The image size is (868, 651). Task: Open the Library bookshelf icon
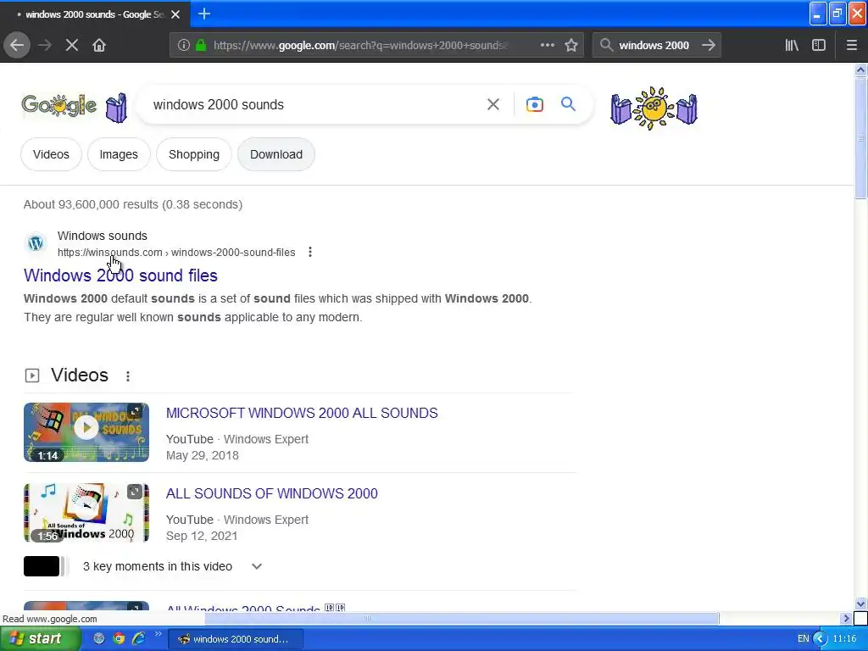tap(792, 46)
